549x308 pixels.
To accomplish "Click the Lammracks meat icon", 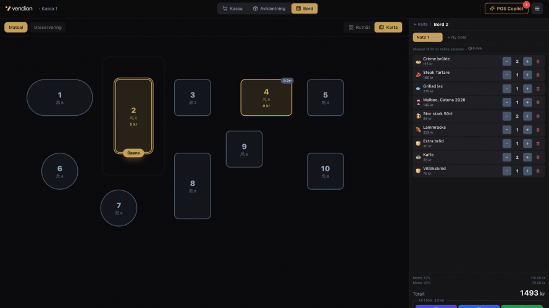I will [418, 130].
